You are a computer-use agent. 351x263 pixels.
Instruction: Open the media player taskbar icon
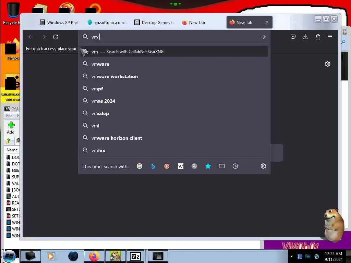tap(51, 256)
